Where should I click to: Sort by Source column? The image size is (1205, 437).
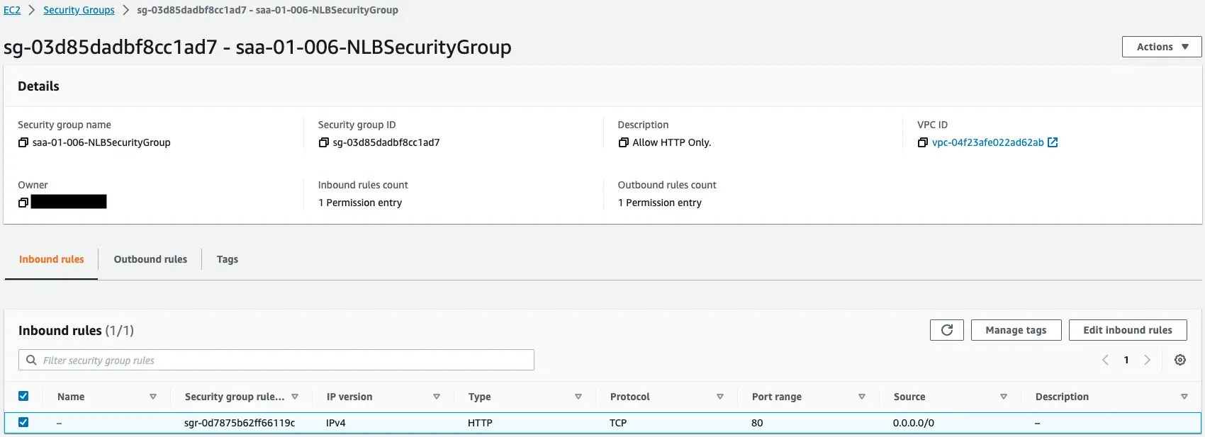pos(1004,397)
